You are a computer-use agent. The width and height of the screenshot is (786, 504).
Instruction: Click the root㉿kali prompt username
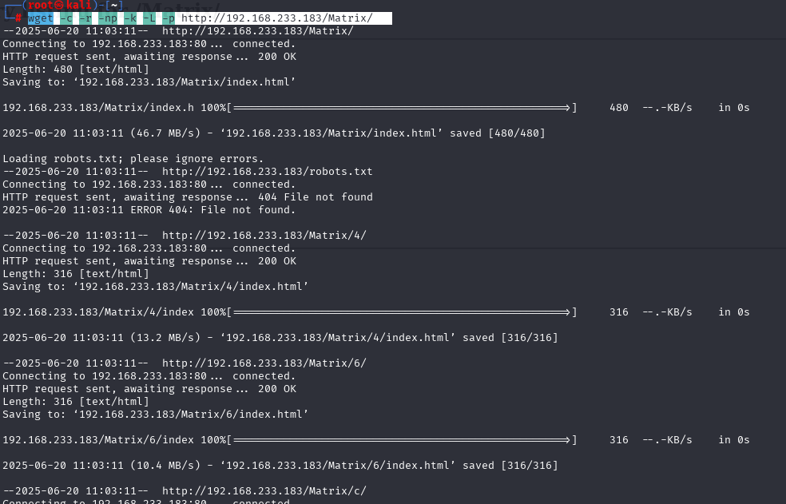coord(60,5)
